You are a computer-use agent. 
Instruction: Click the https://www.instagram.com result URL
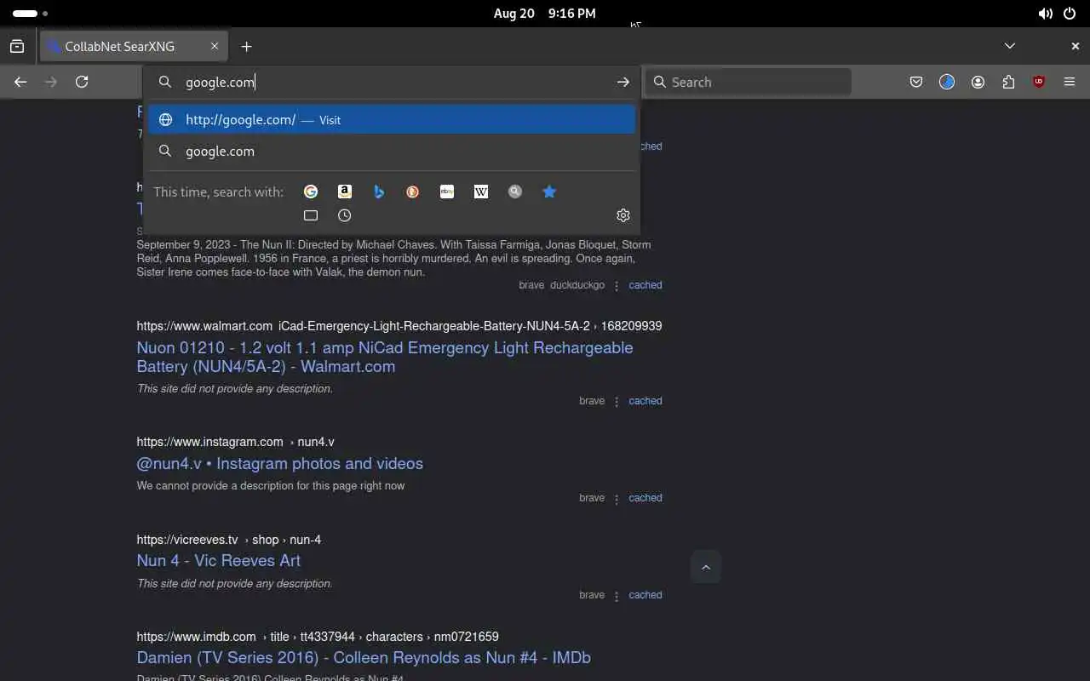point(209,442)
